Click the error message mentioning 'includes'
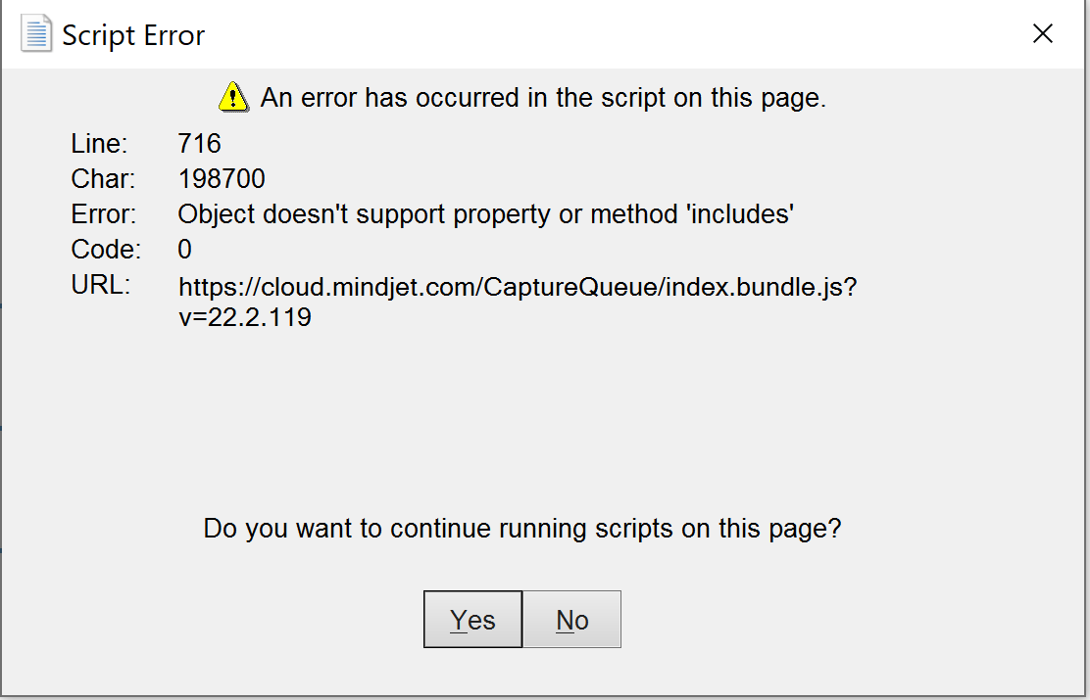1090x700 pixels. [486, 213]
